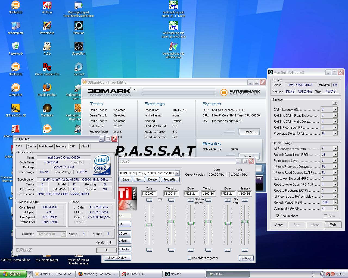This screenshot has width=348, height=278.
Task: Enable Link sliders together checkbox
Action: 189,258
